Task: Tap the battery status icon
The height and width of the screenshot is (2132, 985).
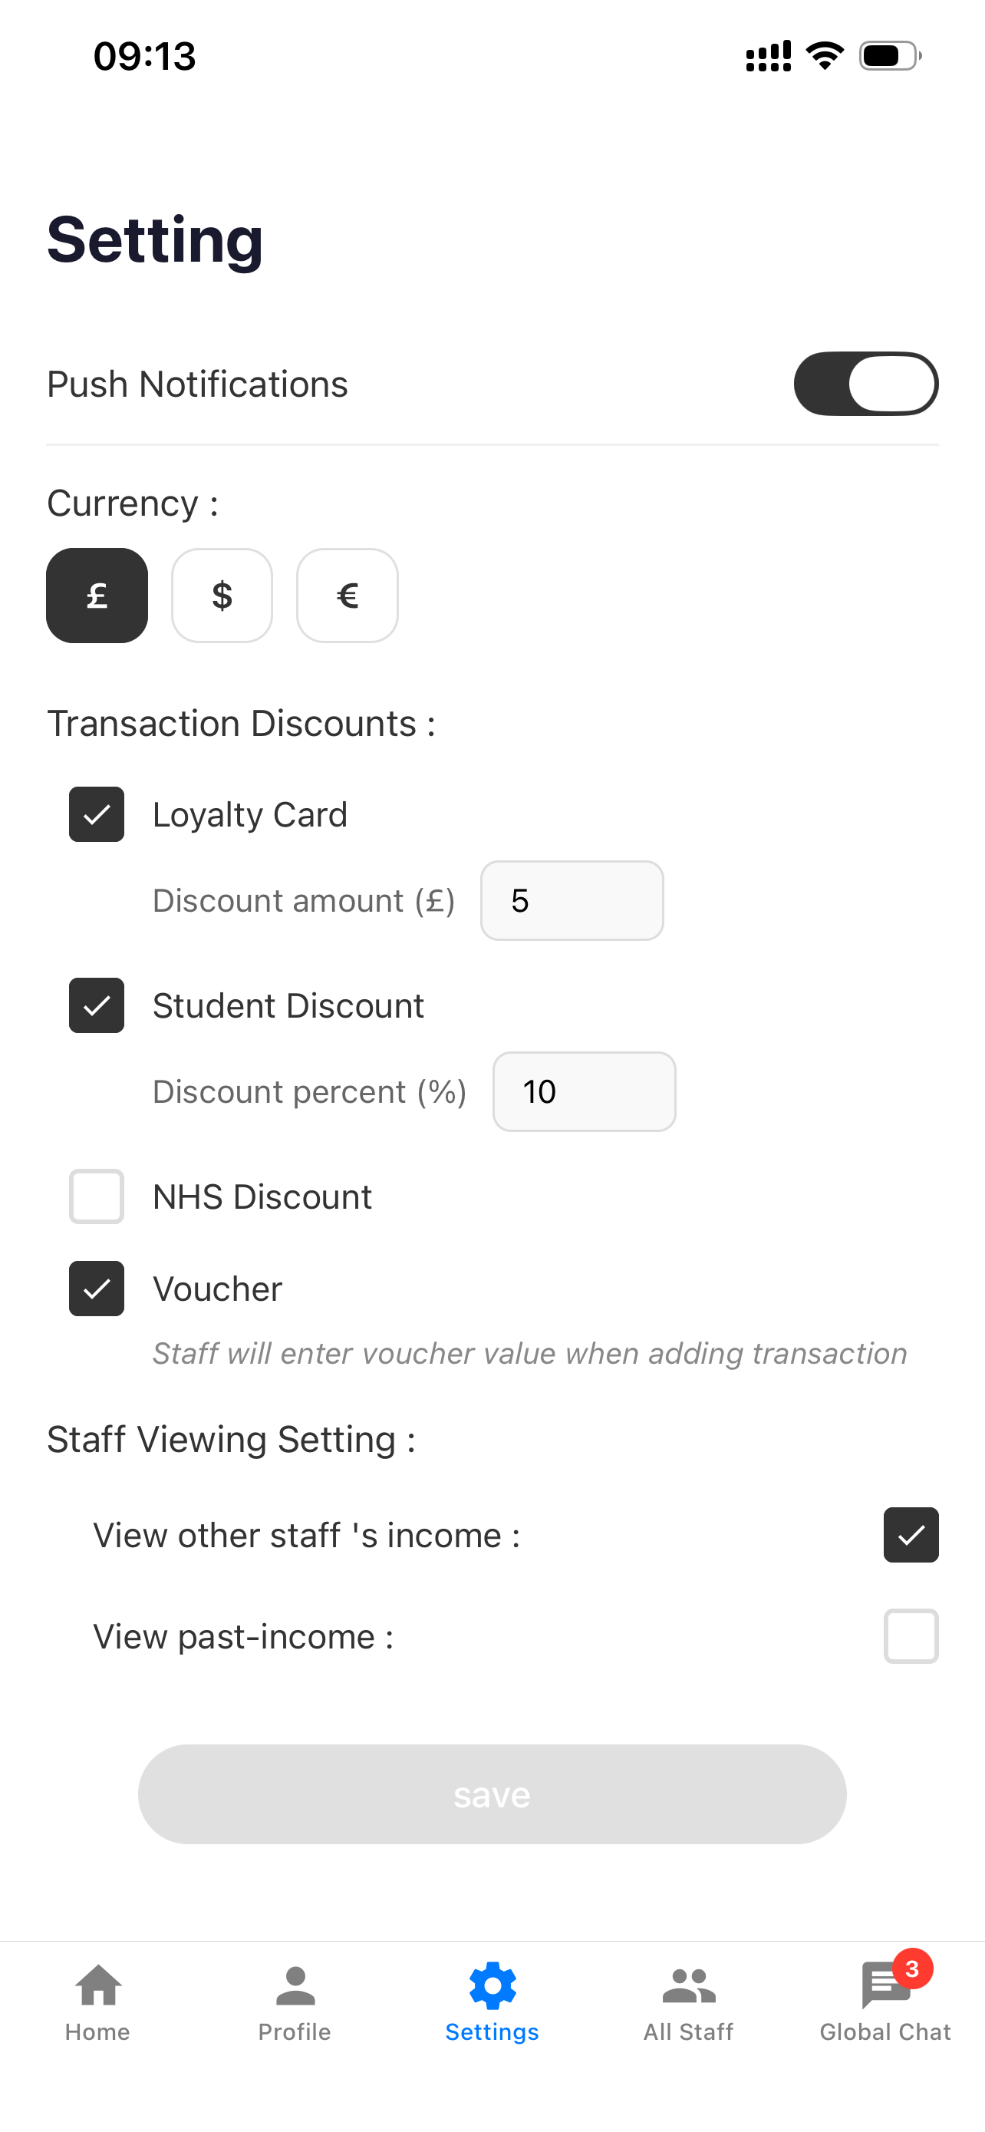Action: click(x=891, y=56)
